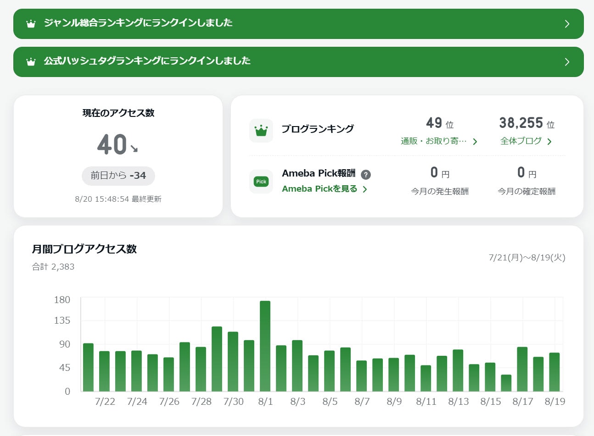
Task: Open the Ameba Pick報酬 help question mark
Action: click(x=366, y=175)
